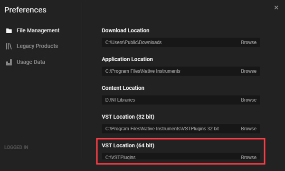Viewport: 285px width, 171px height.
Task: Click the Legacy Products library icon
Action: tap(9, 47)
